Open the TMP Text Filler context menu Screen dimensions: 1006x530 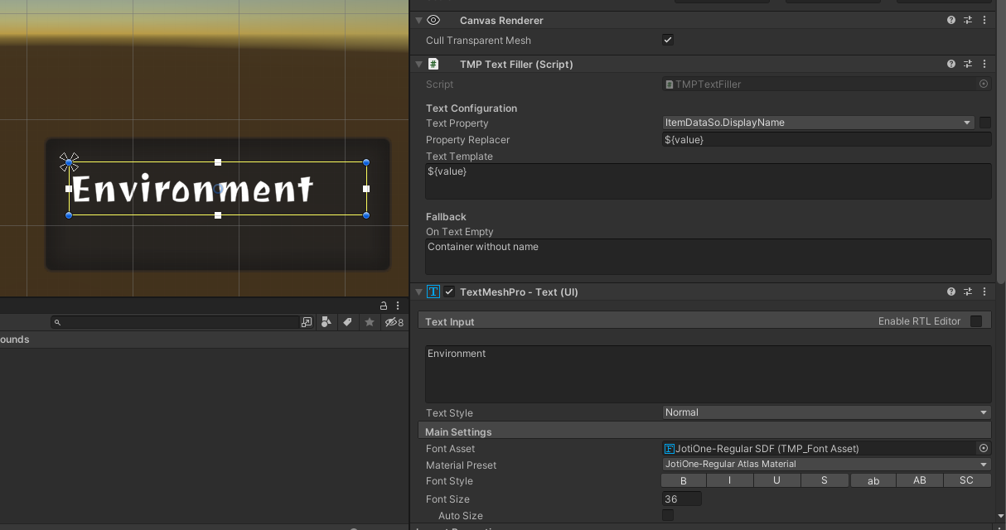(984, 64)
